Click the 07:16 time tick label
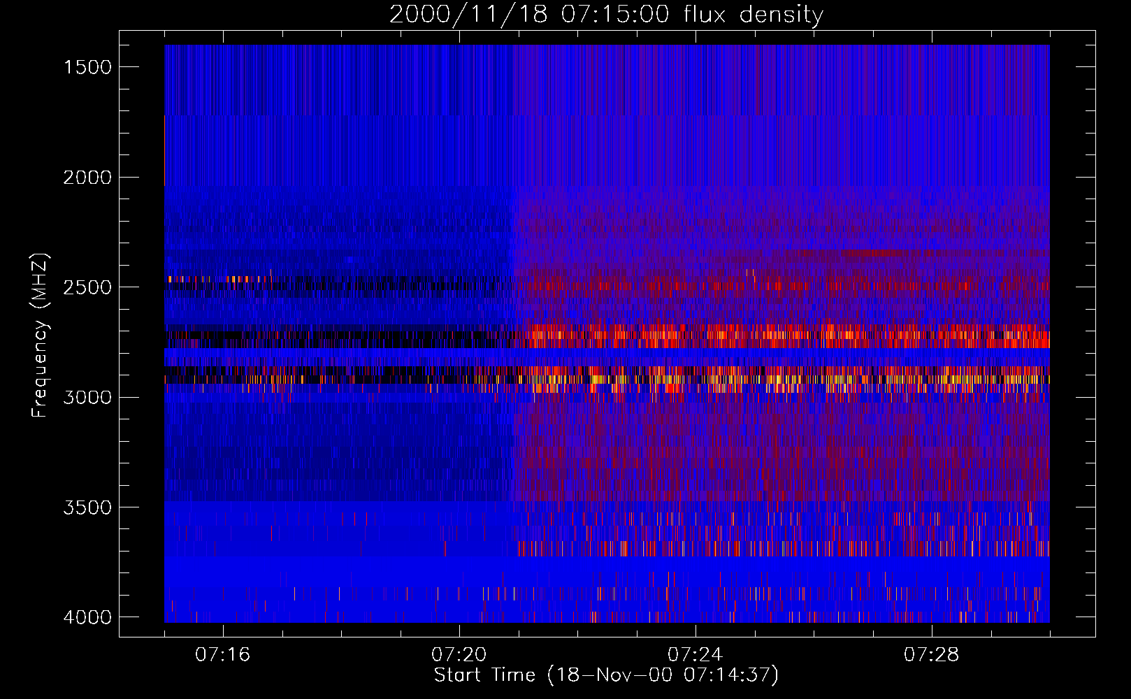The image size is (1131, 699). point(222,655)
